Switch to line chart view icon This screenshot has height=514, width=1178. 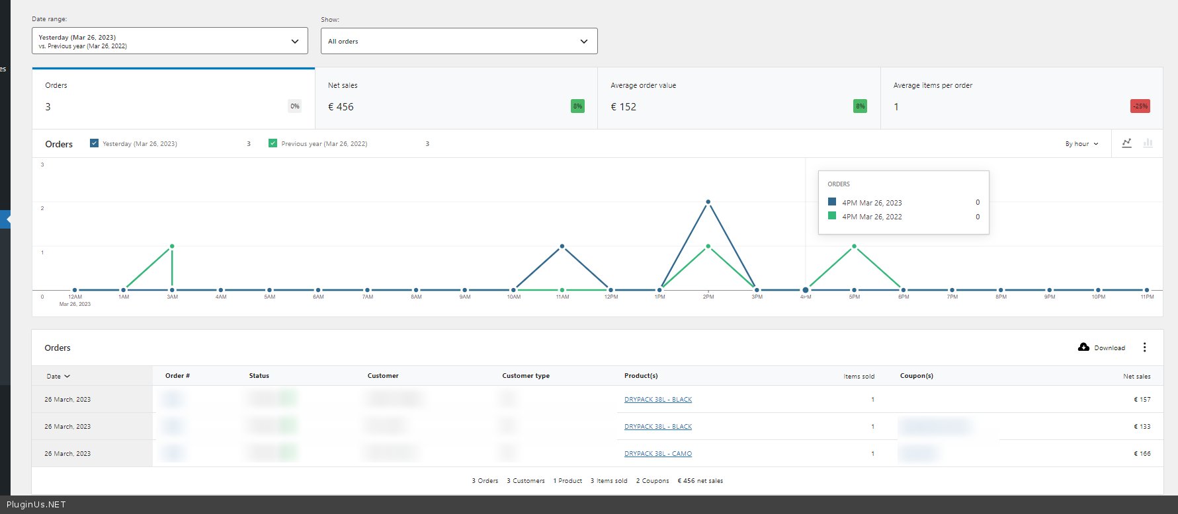pyautogui.click(x=1126, y=143)
